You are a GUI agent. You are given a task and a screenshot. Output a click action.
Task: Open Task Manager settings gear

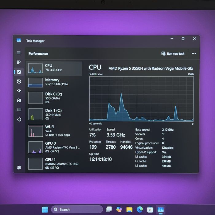pyautogui.click(x=19, y=168)
